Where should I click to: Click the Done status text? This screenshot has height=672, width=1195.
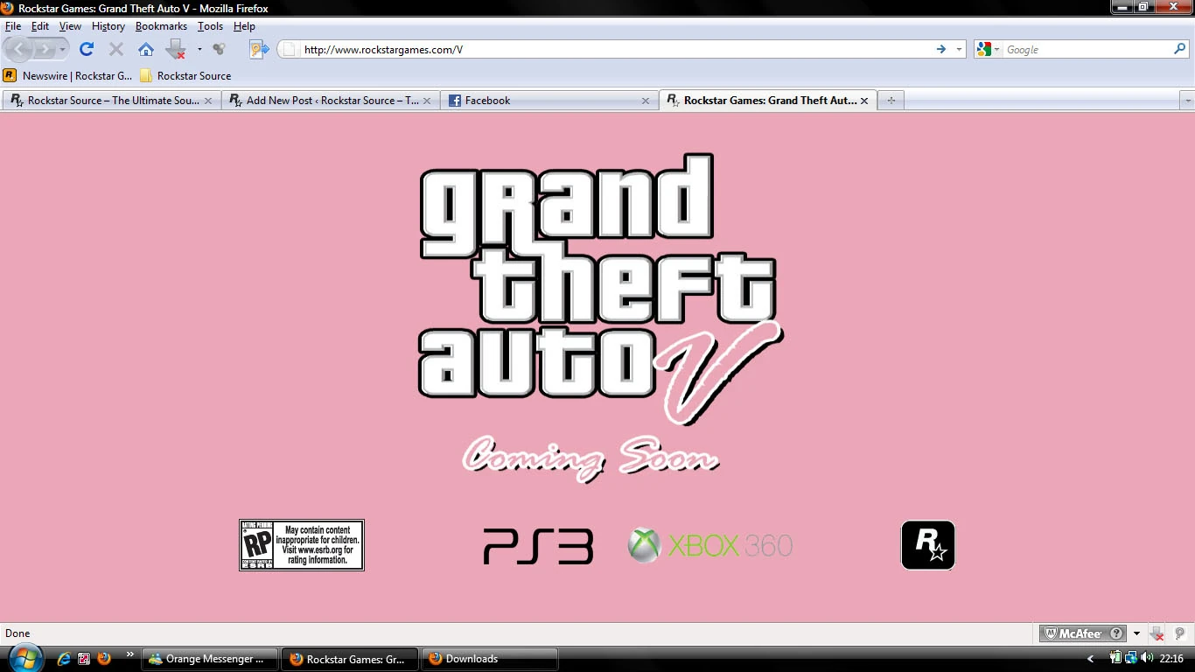tap(17, 633)
